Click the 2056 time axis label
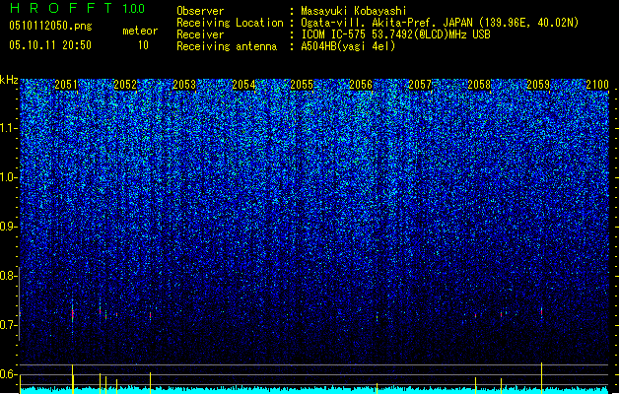This screenshot has width=620, height=394. pyautogui.click(x=361, y=85)
